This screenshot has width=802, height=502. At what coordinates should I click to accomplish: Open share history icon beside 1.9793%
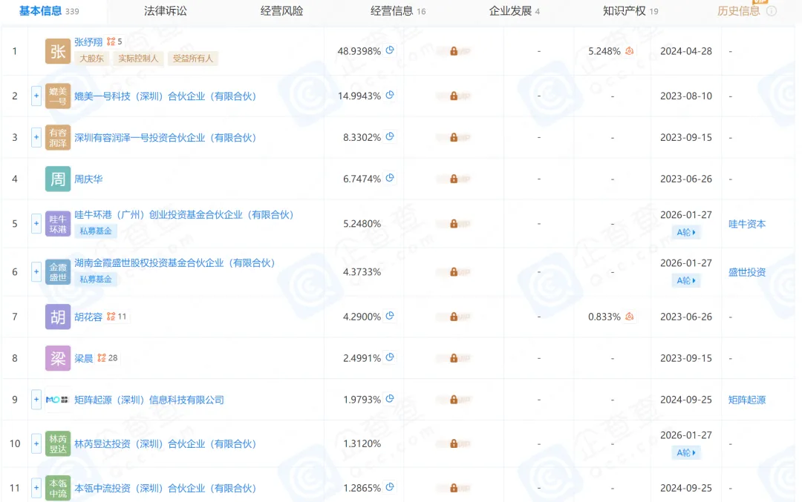click(x=390, y=398)
